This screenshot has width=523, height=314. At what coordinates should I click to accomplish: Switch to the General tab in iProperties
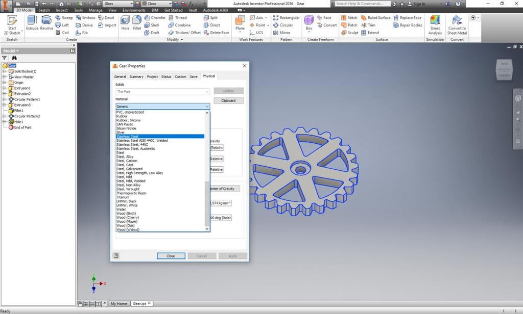pos(120,76)
